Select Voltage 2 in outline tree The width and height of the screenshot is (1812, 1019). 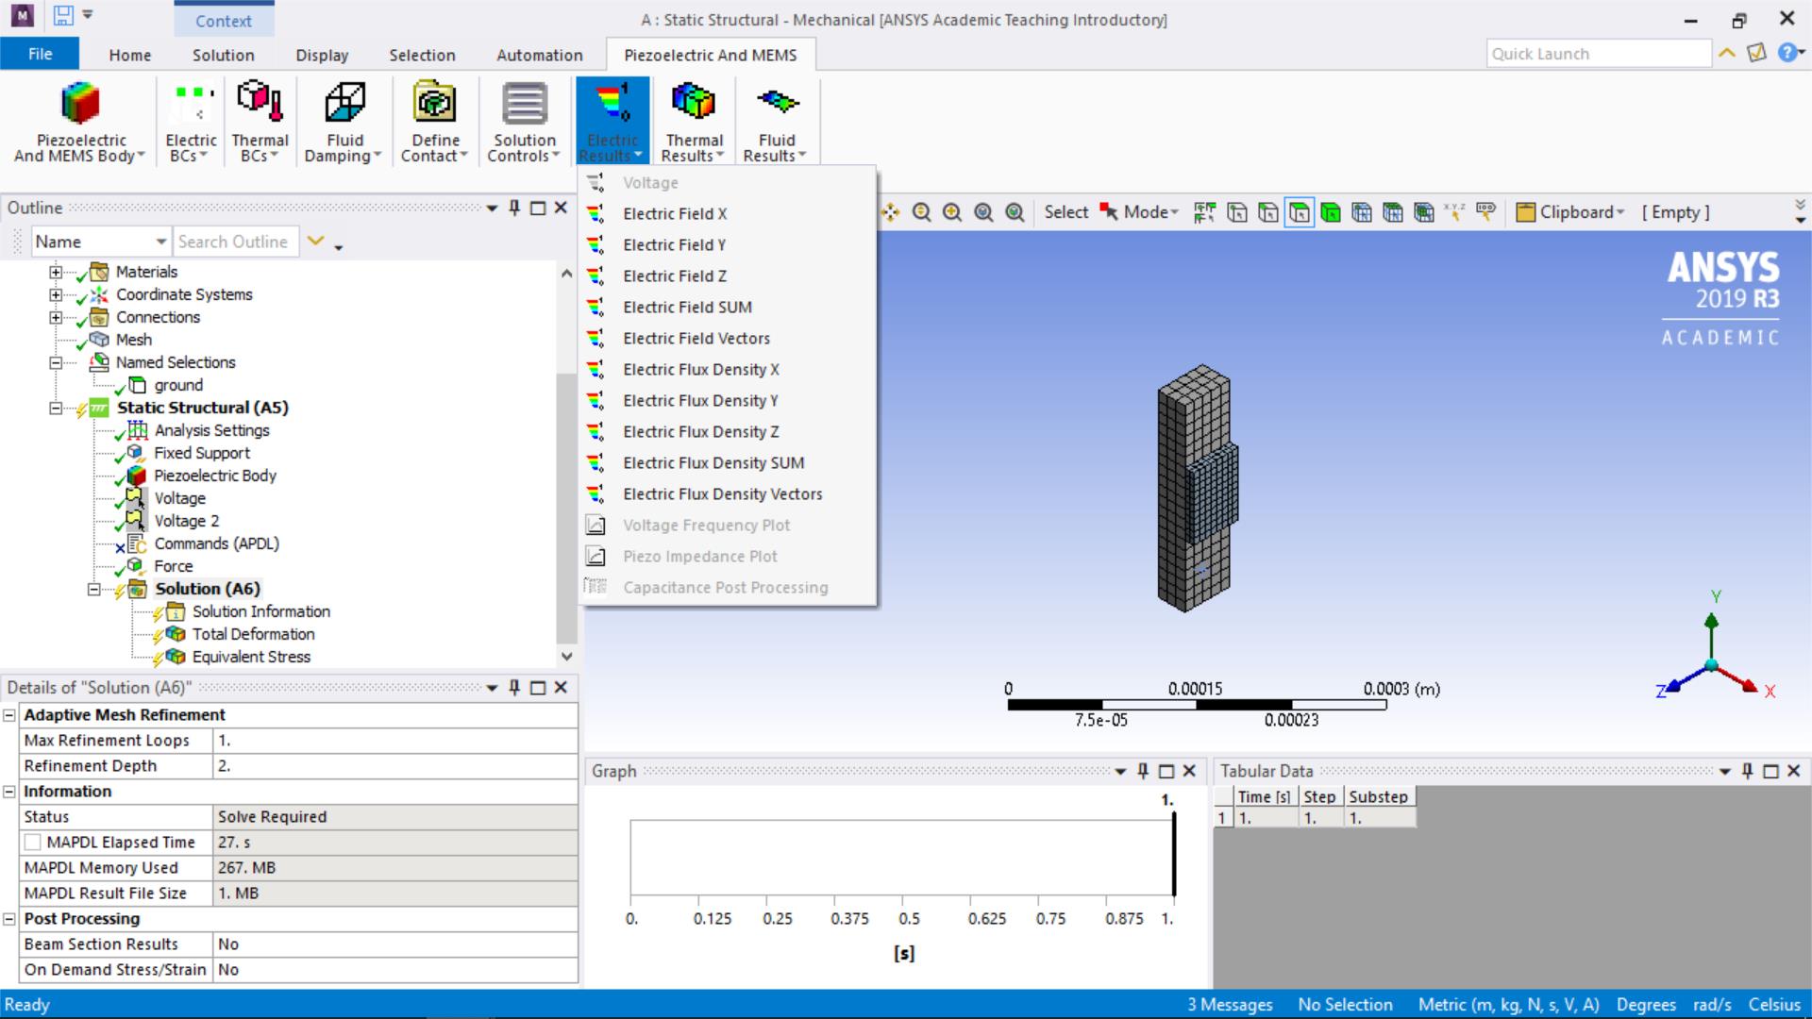(187, 521)
